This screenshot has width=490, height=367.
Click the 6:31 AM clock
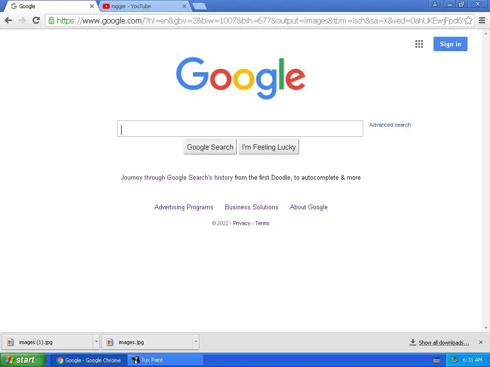472,360
